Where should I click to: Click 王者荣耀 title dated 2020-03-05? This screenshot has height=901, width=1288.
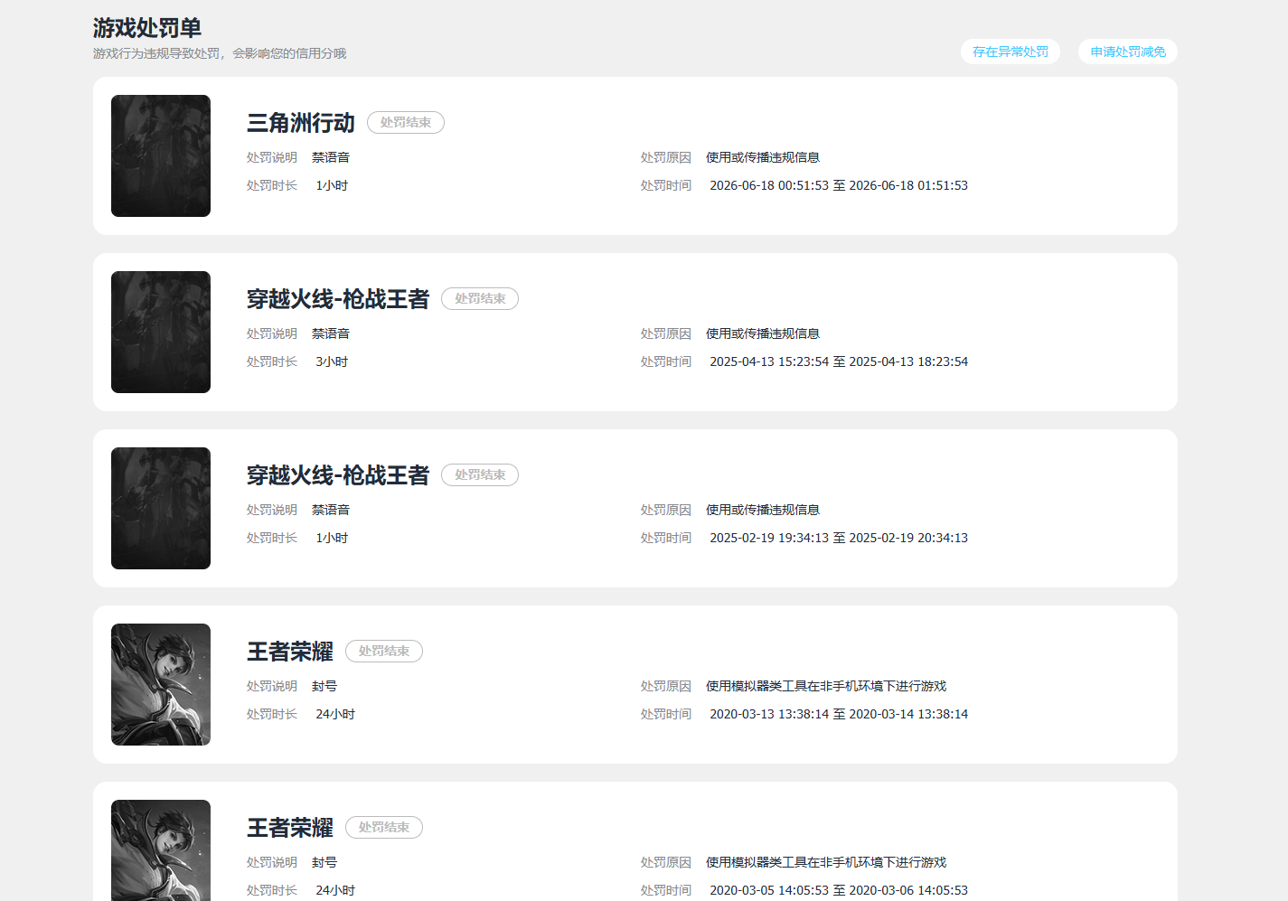click(290, 828)
